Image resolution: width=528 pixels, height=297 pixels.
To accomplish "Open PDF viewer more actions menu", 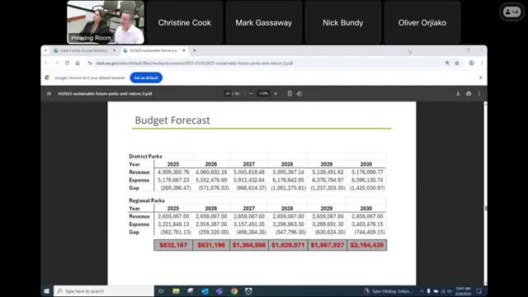I will tap(479, 93).
